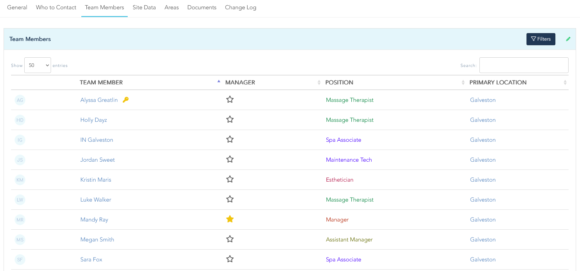Switch to the Site Data tab

[x=144, y=7]
